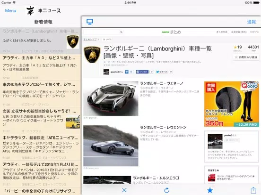Click the Qoo10 leggings advertisement banner
The image size is (261, 195).
pyautogui.click(x=232, y=104)
